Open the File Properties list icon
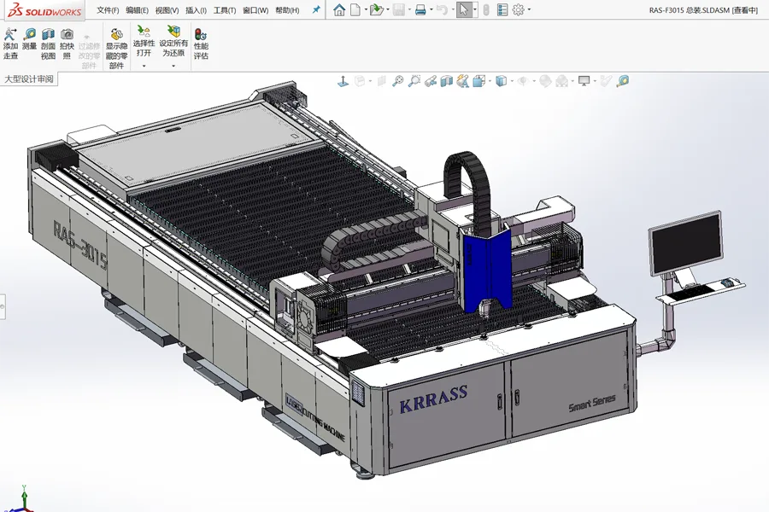The width and height of the screenshot is (769, 512). (502, 9)
